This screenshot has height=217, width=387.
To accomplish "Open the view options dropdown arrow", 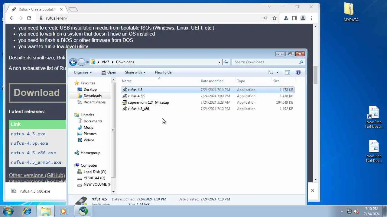I will [277, 72].
